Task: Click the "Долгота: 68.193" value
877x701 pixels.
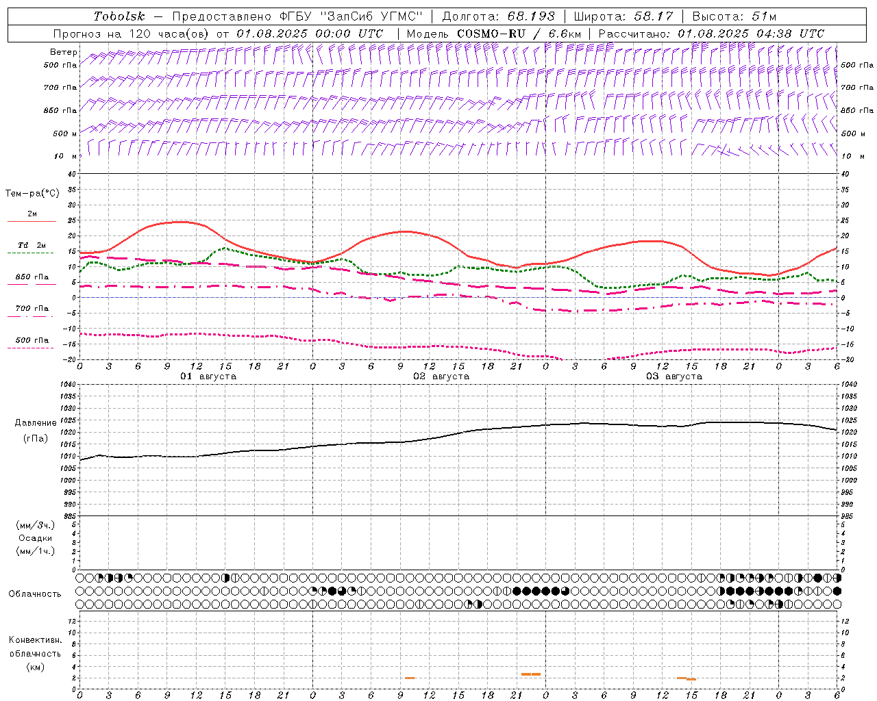Action: click(x=499, y=16)
